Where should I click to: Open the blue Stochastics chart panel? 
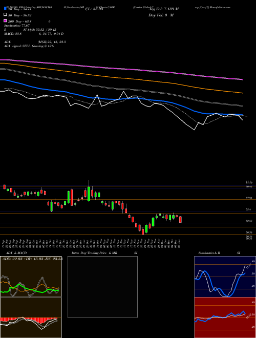pos(225,277)
